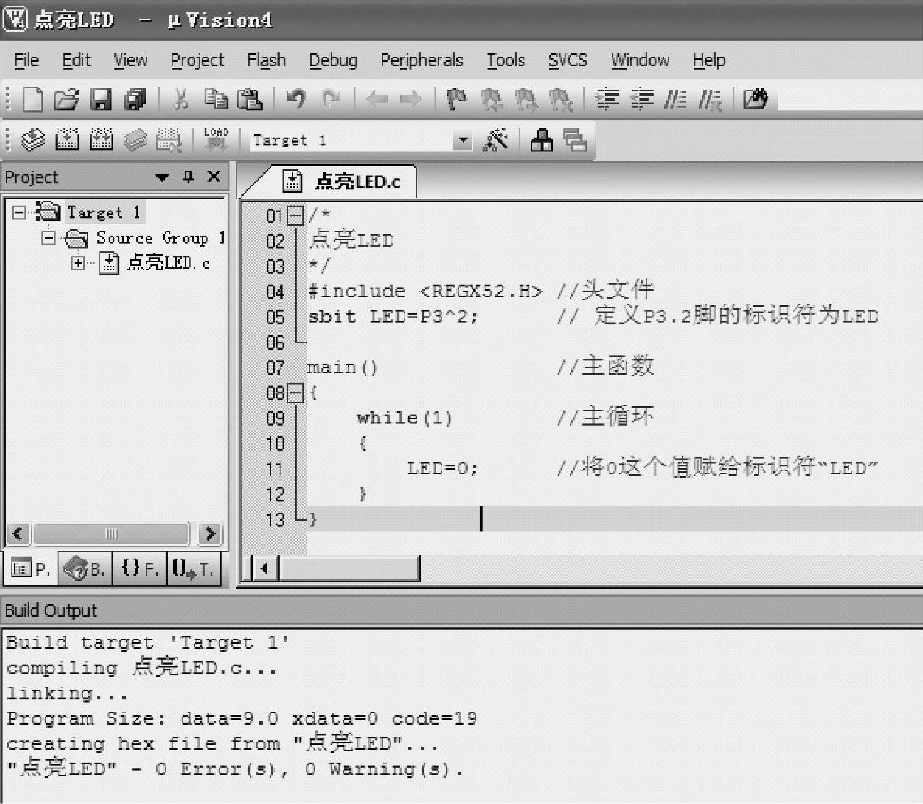Switch to the Templates (T.) bottom tab

click(x=194, y=568)
